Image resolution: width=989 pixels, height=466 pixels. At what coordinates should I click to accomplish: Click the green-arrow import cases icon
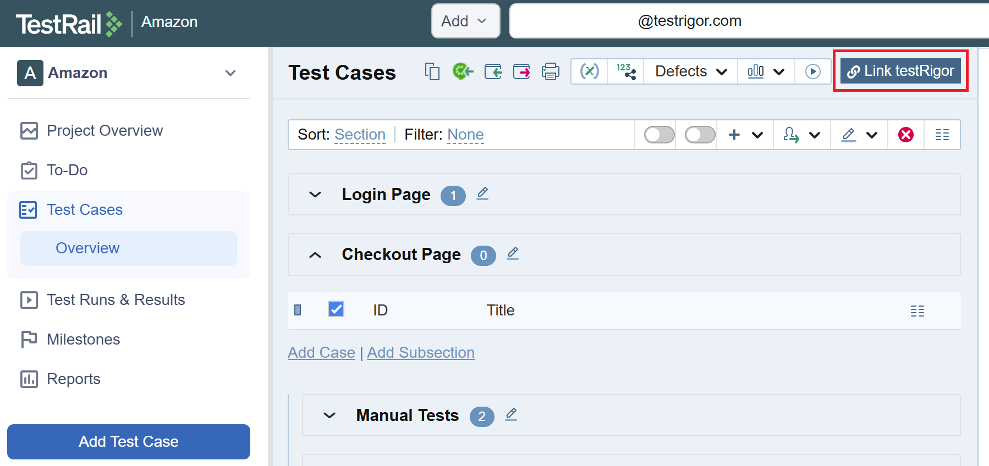493,71
